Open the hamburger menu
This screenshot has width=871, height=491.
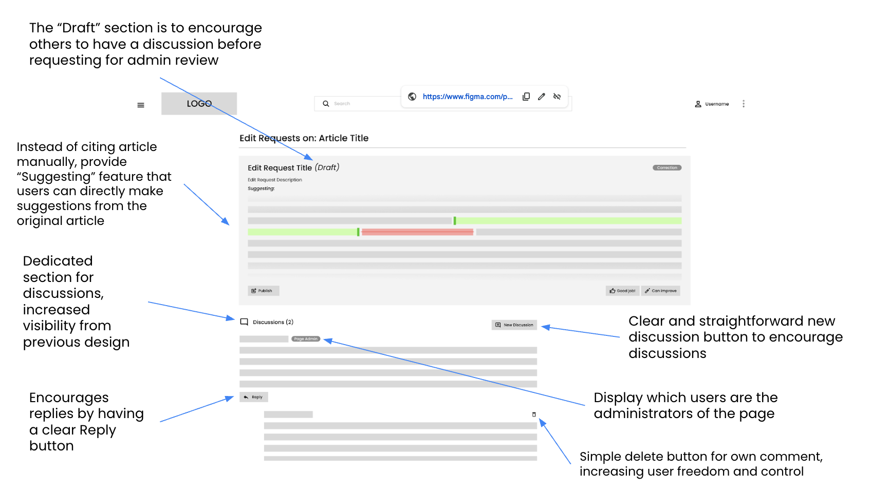point(141,105)
